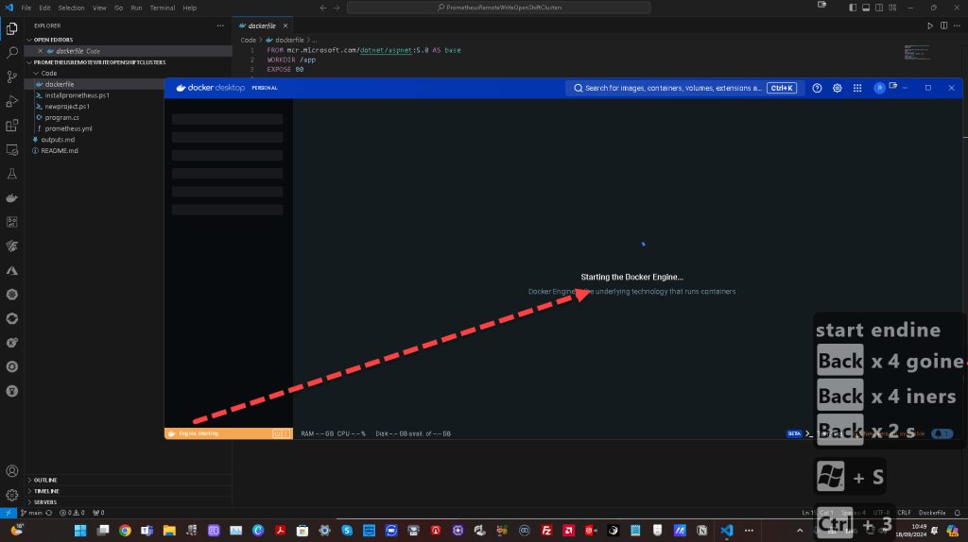Open the Search view in VS Code activity bar
The height and width of the screenshot is (542, 968).
(11, 53)
